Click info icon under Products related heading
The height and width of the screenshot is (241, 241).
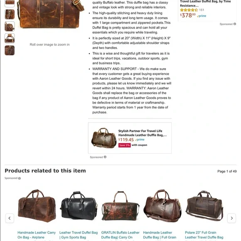pyautogui.click(x=20, y=178)
